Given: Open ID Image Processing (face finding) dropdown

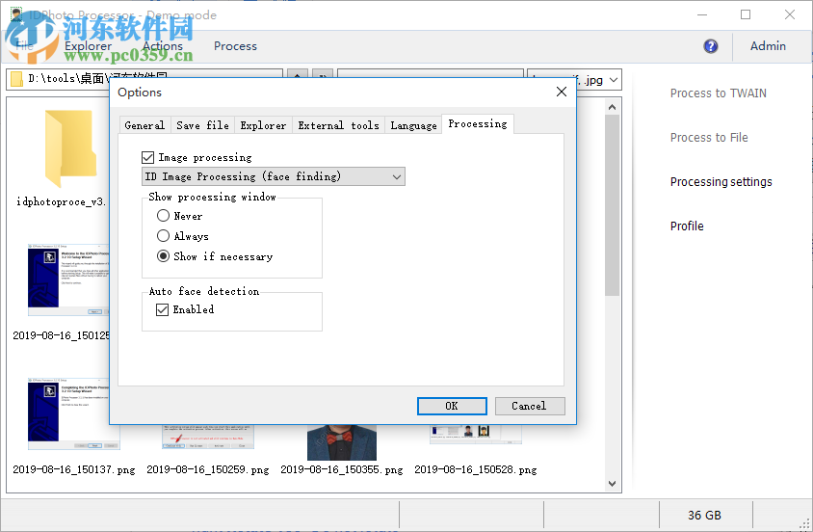Looking at the screenshot, I should tap(274, 176).
